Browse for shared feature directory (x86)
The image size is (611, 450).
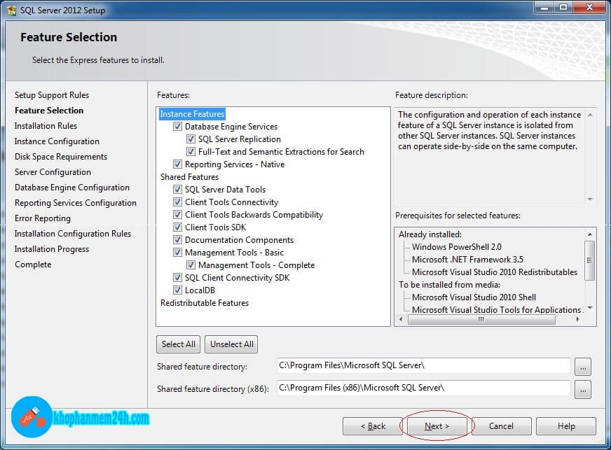[x=583, y=388]
